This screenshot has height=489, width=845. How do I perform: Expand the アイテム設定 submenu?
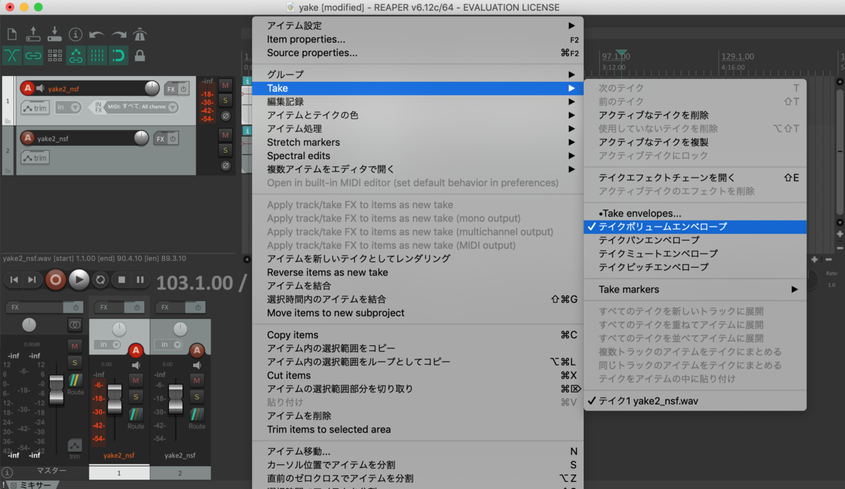(x=418, y=25)
